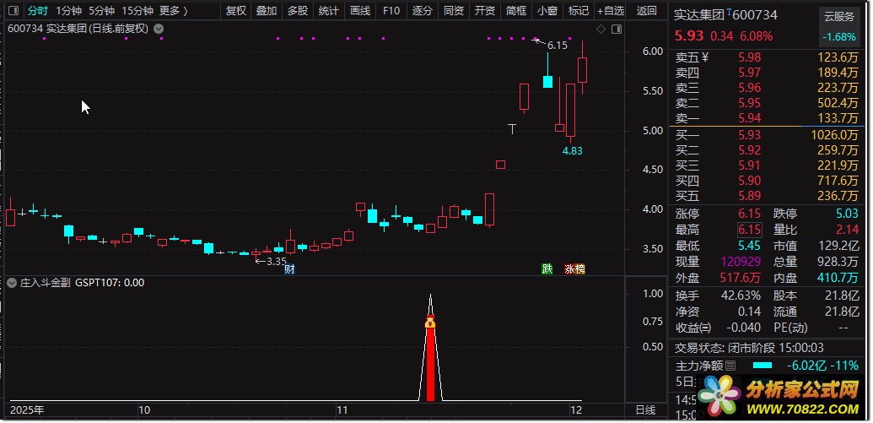The image size is (873, 423).
Task: Click the cyan 主力净额 bar indicator
Action: (763, 366)
